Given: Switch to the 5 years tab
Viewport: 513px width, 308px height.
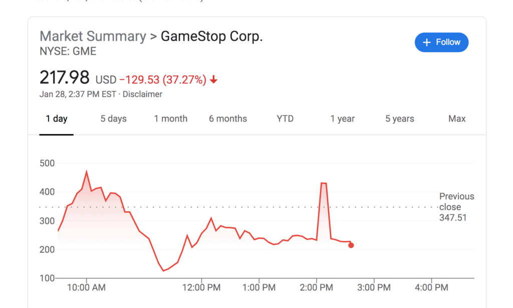Looking at the screenshot, I should [x=400, y=119].
